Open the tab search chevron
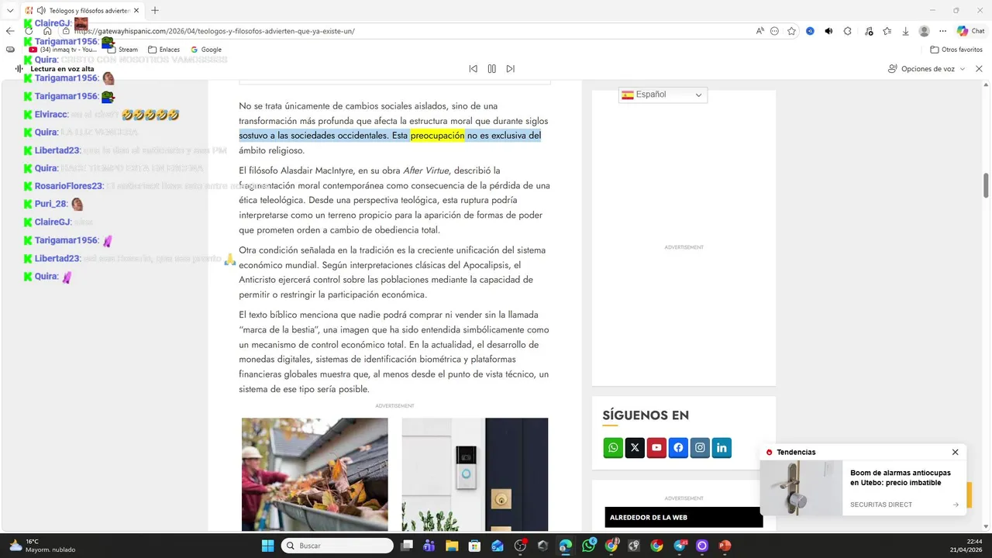Image resolution: width=992 pixels, height=558 pixels. click(10, 11)
